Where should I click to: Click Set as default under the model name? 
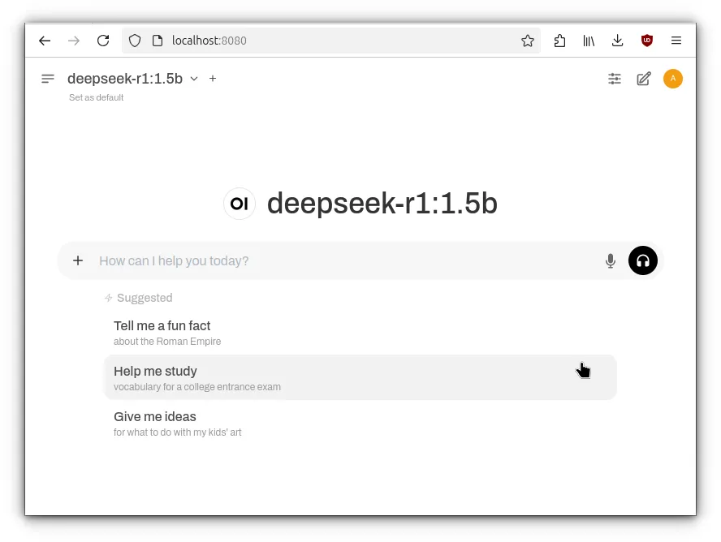point(96,97)
